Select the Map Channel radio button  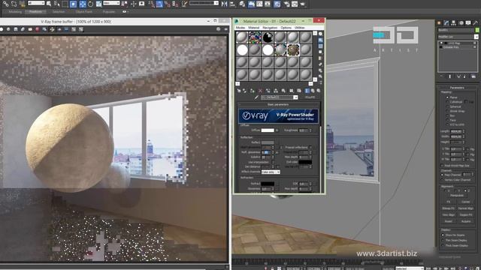[442, 175]
